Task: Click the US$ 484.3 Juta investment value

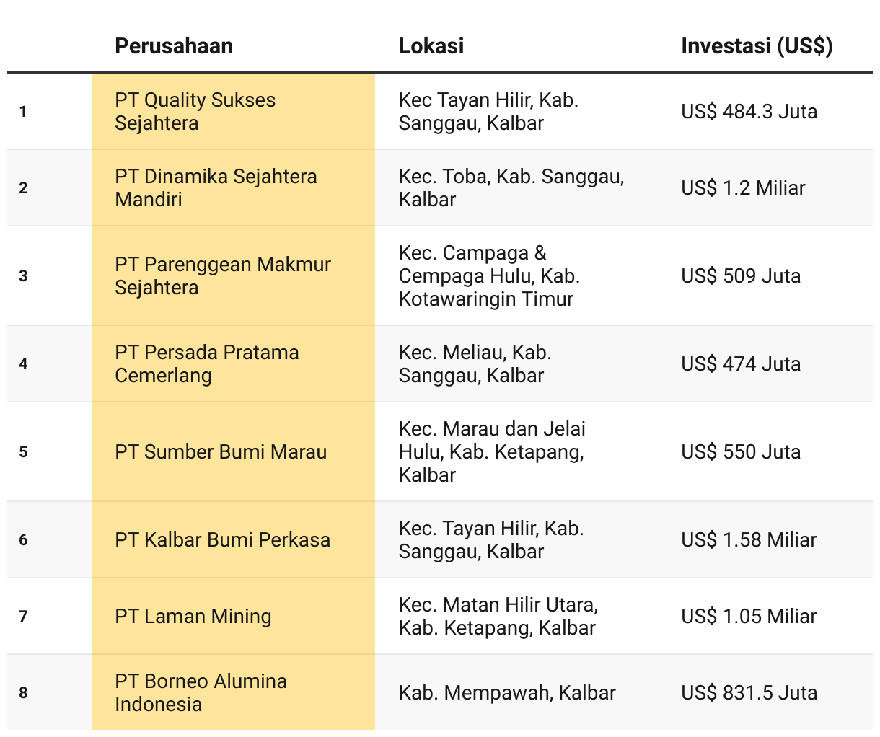Action: [749, 112]
